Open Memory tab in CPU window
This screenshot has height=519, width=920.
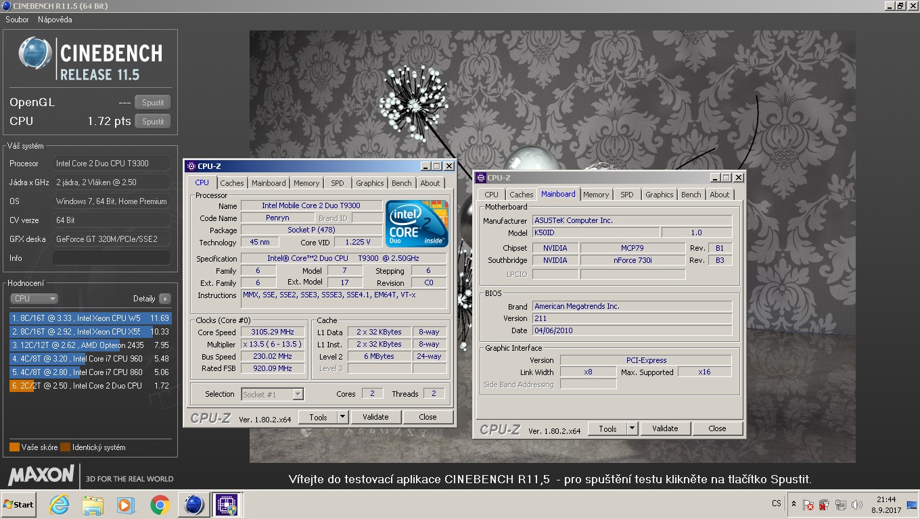(306, 183)
